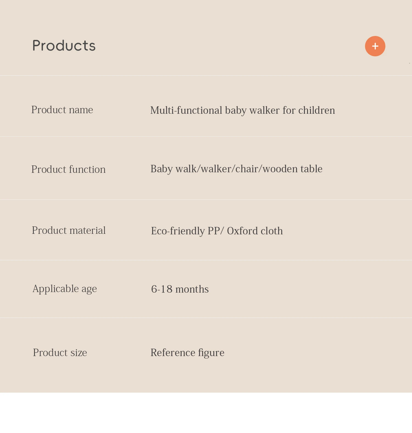Click the Product function label
Image resolution: width=412 pixels, height=433 pixels.
[68, 169]
